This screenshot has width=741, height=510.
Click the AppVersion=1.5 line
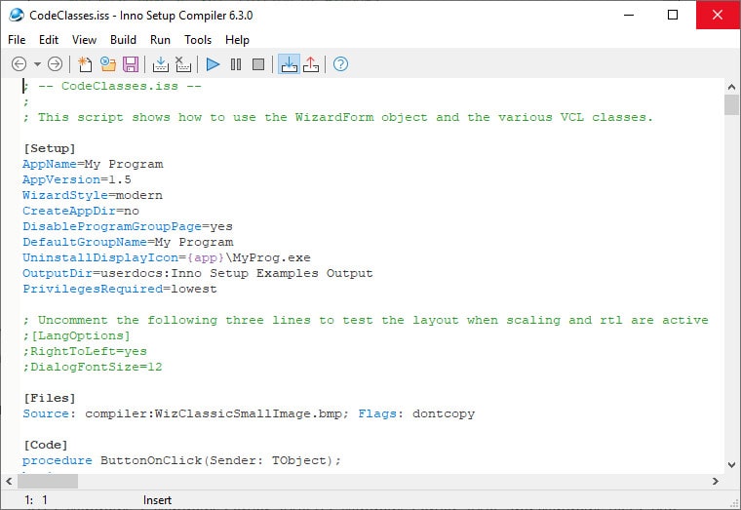point(77,179)
